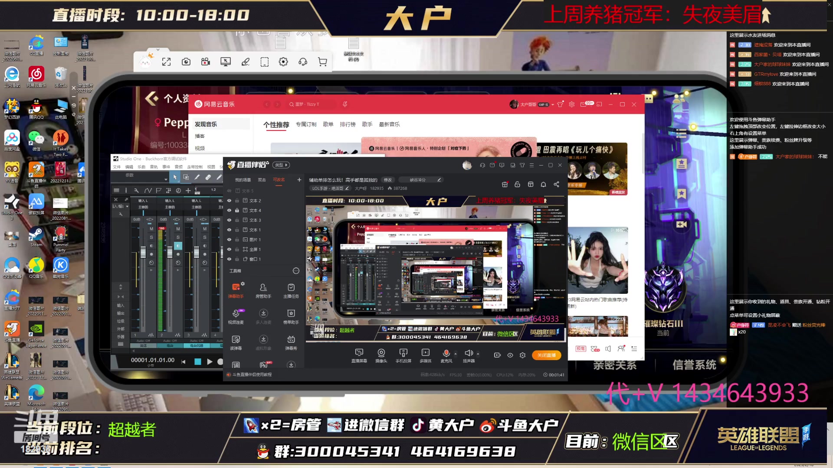833x468 pixels.
Task: Hide 图片 1 layer via eye icon
Action: click(229, 240)
